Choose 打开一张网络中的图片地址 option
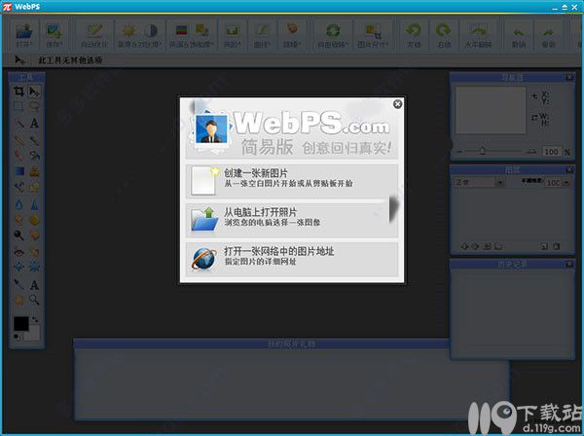The height and width of the screenshot is (436, 584). click(x=292, y=259)
